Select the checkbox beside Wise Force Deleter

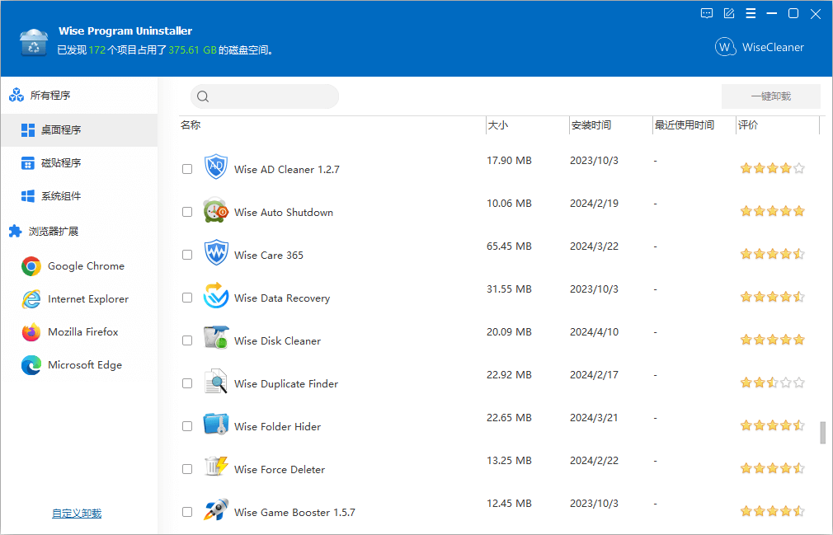187,469
